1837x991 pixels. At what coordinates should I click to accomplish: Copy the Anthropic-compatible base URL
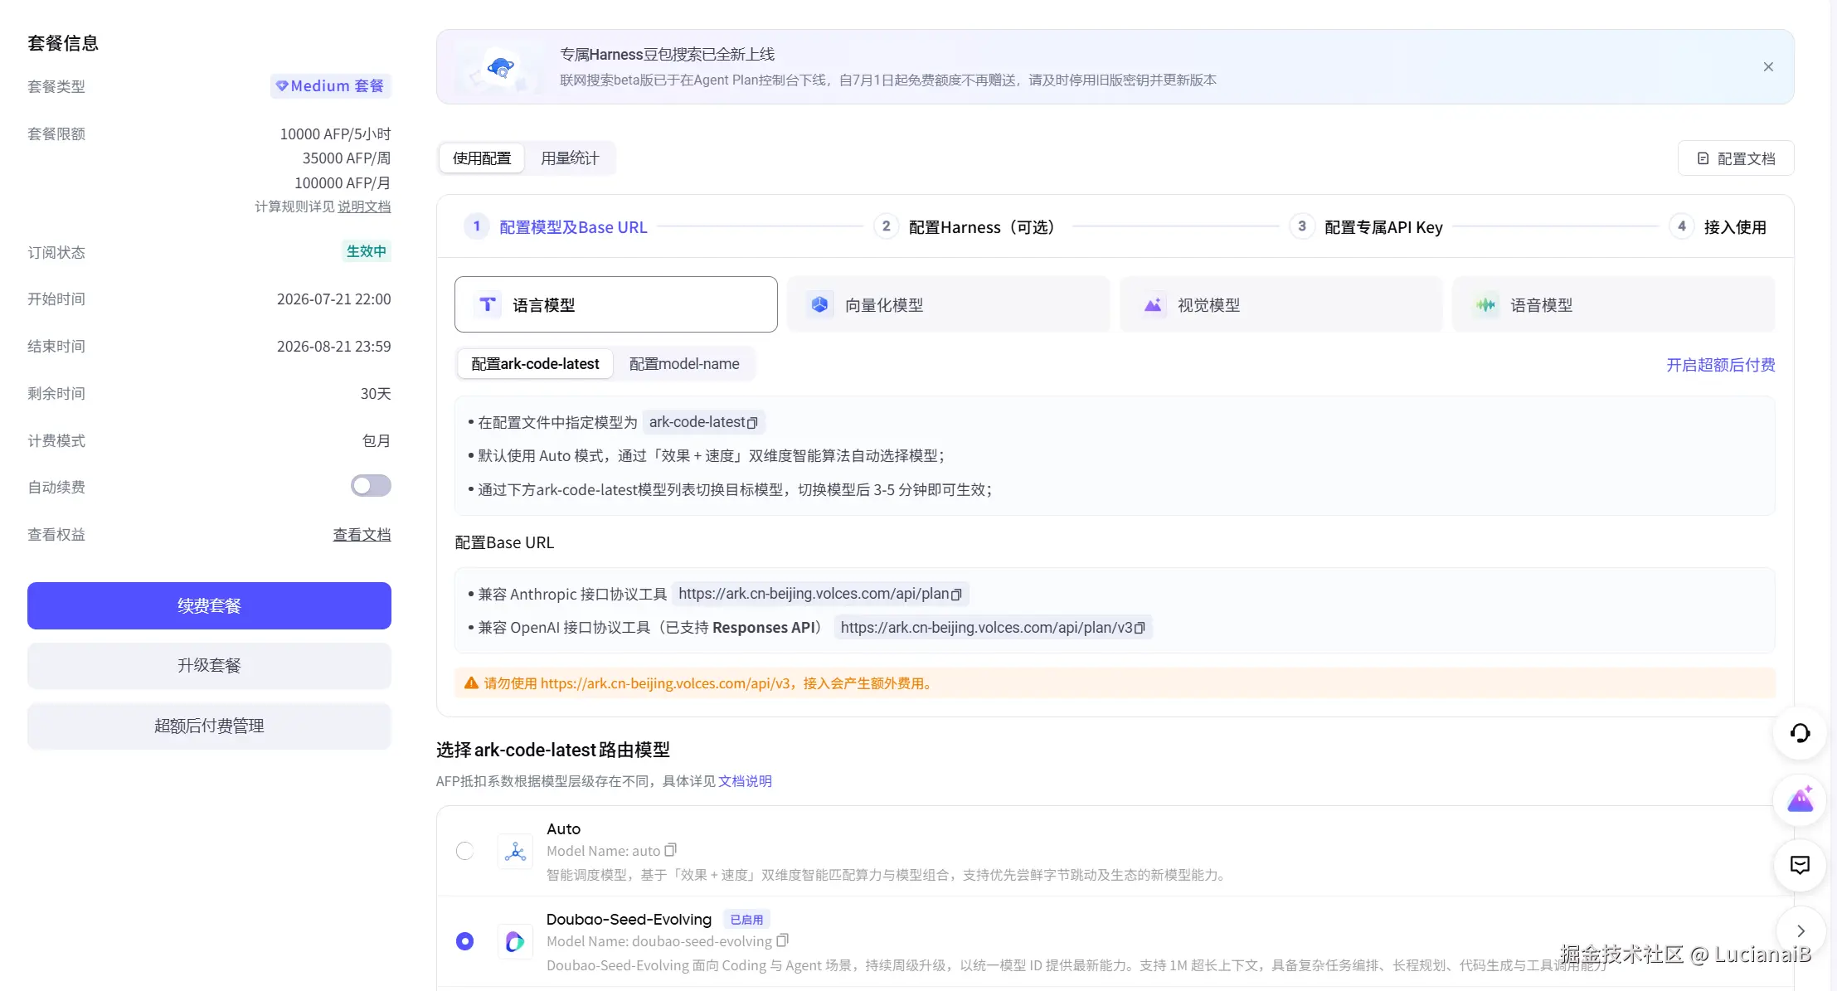coord(956,595)
